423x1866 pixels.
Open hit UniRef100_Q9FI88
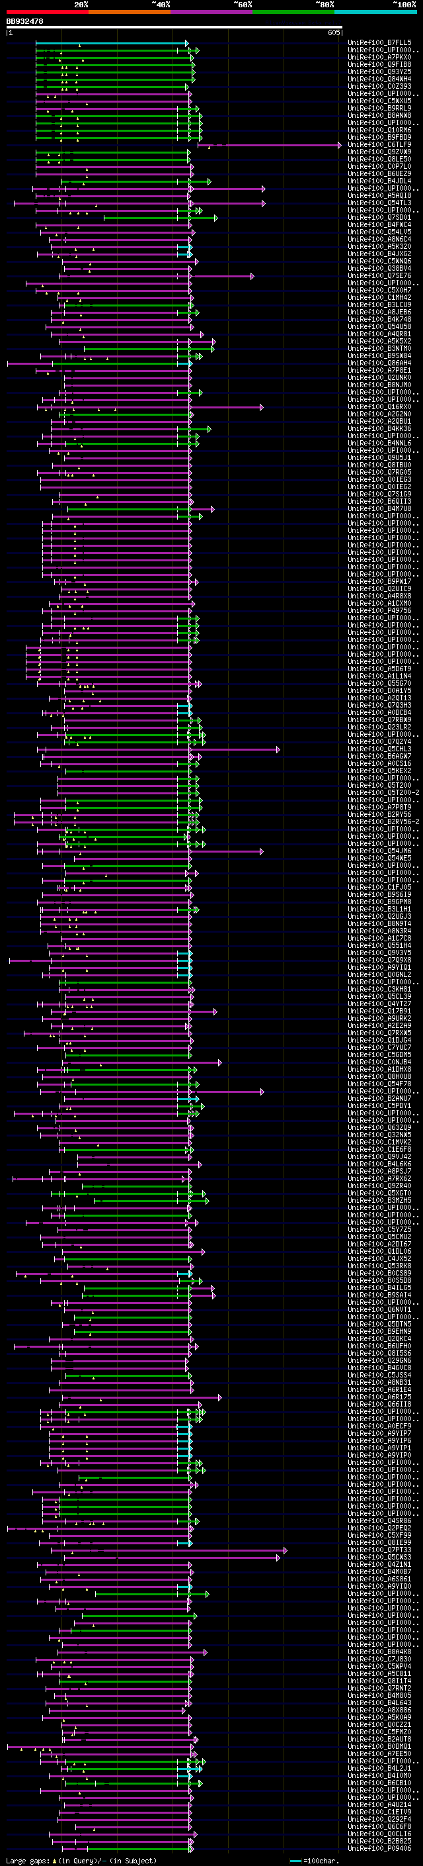coord(379,65)
